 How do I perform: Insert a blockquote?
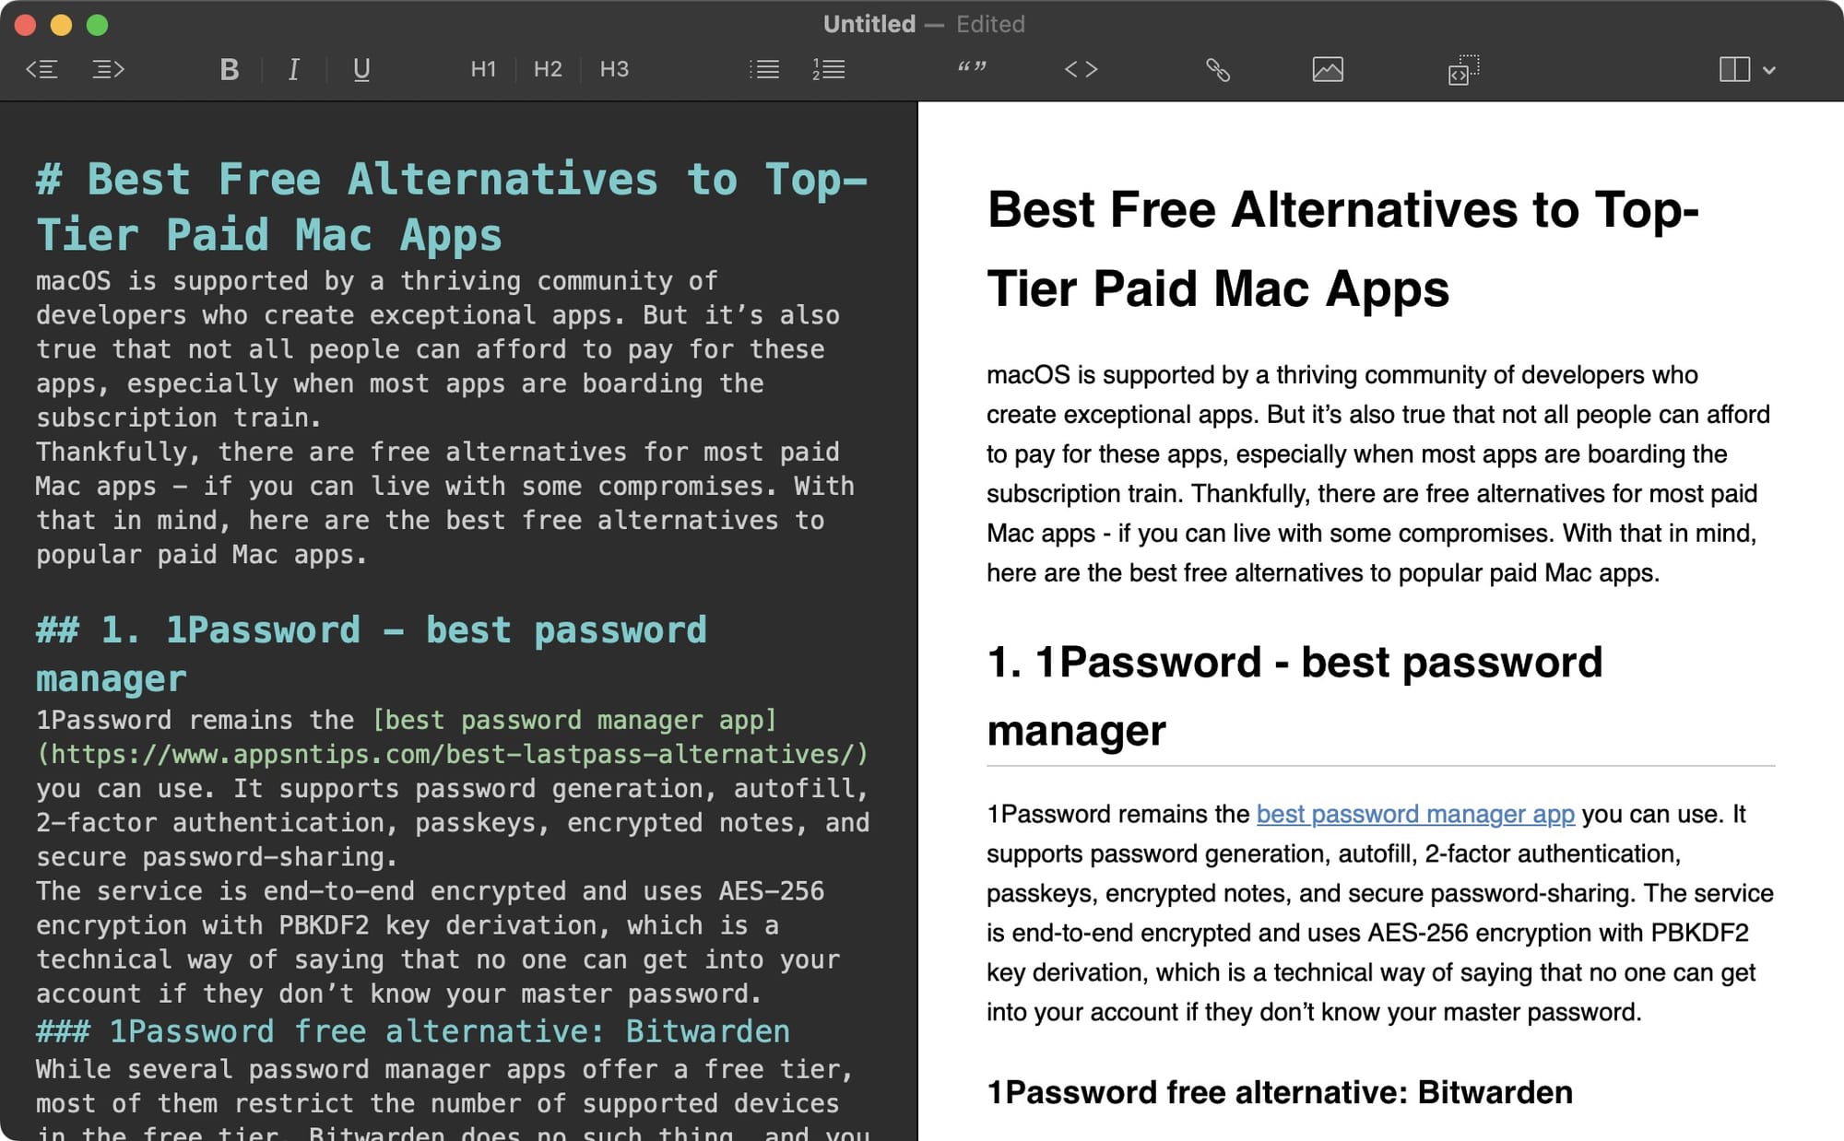972,67
